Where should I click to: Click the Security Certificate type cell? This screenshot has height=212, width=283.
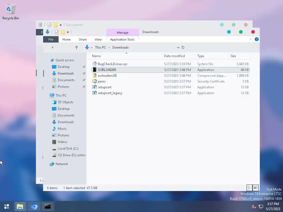211,81
